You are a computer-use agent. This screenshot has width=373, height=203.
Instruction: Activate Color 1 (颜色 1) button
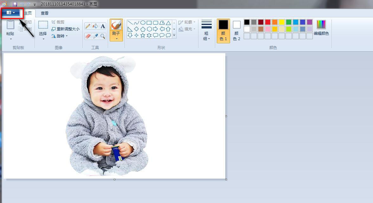pyautogui.click(x=223, y=31)
